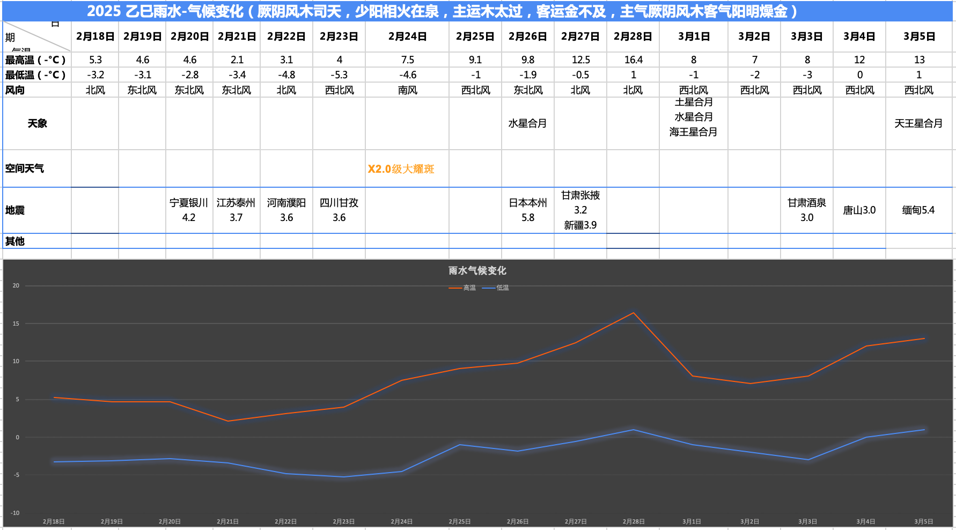Image resolution: width=956 pixels, height=530 pixels.
Task: Select the 水星合月 cell under 2月26日
Action: tap(528, 123)
